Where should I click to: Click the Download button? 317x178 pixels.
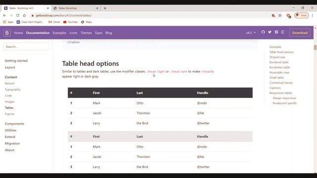pyautogui.click(x=300, y=33)
